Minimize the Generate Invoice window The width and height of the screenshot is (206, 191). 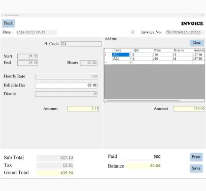[188, 15]
